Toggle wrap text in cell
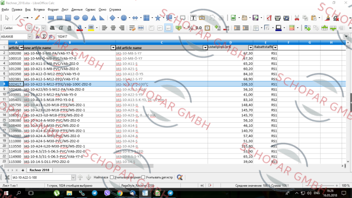 [x=132, y=28]
